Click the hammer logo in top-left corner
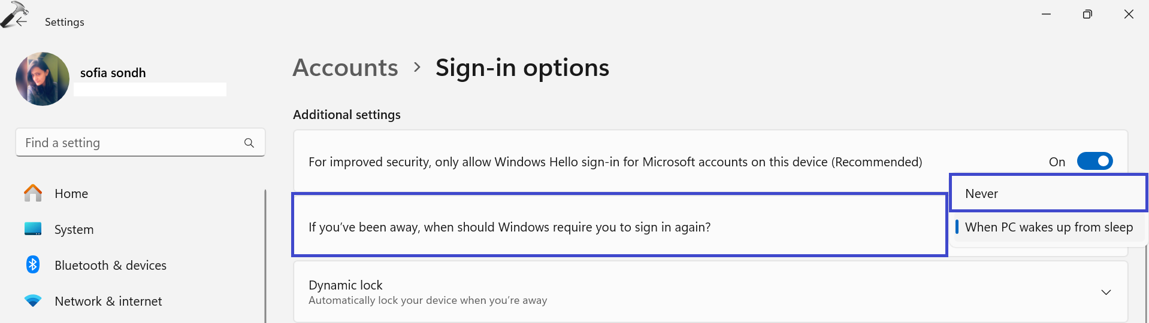Image resolution: width=1149 pixels, height=323 pixels. (x=13, y=13)
